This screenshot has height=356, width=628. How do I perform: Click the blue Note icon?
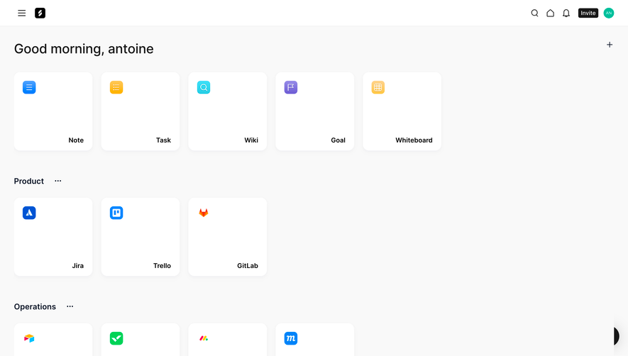point(29,87)
